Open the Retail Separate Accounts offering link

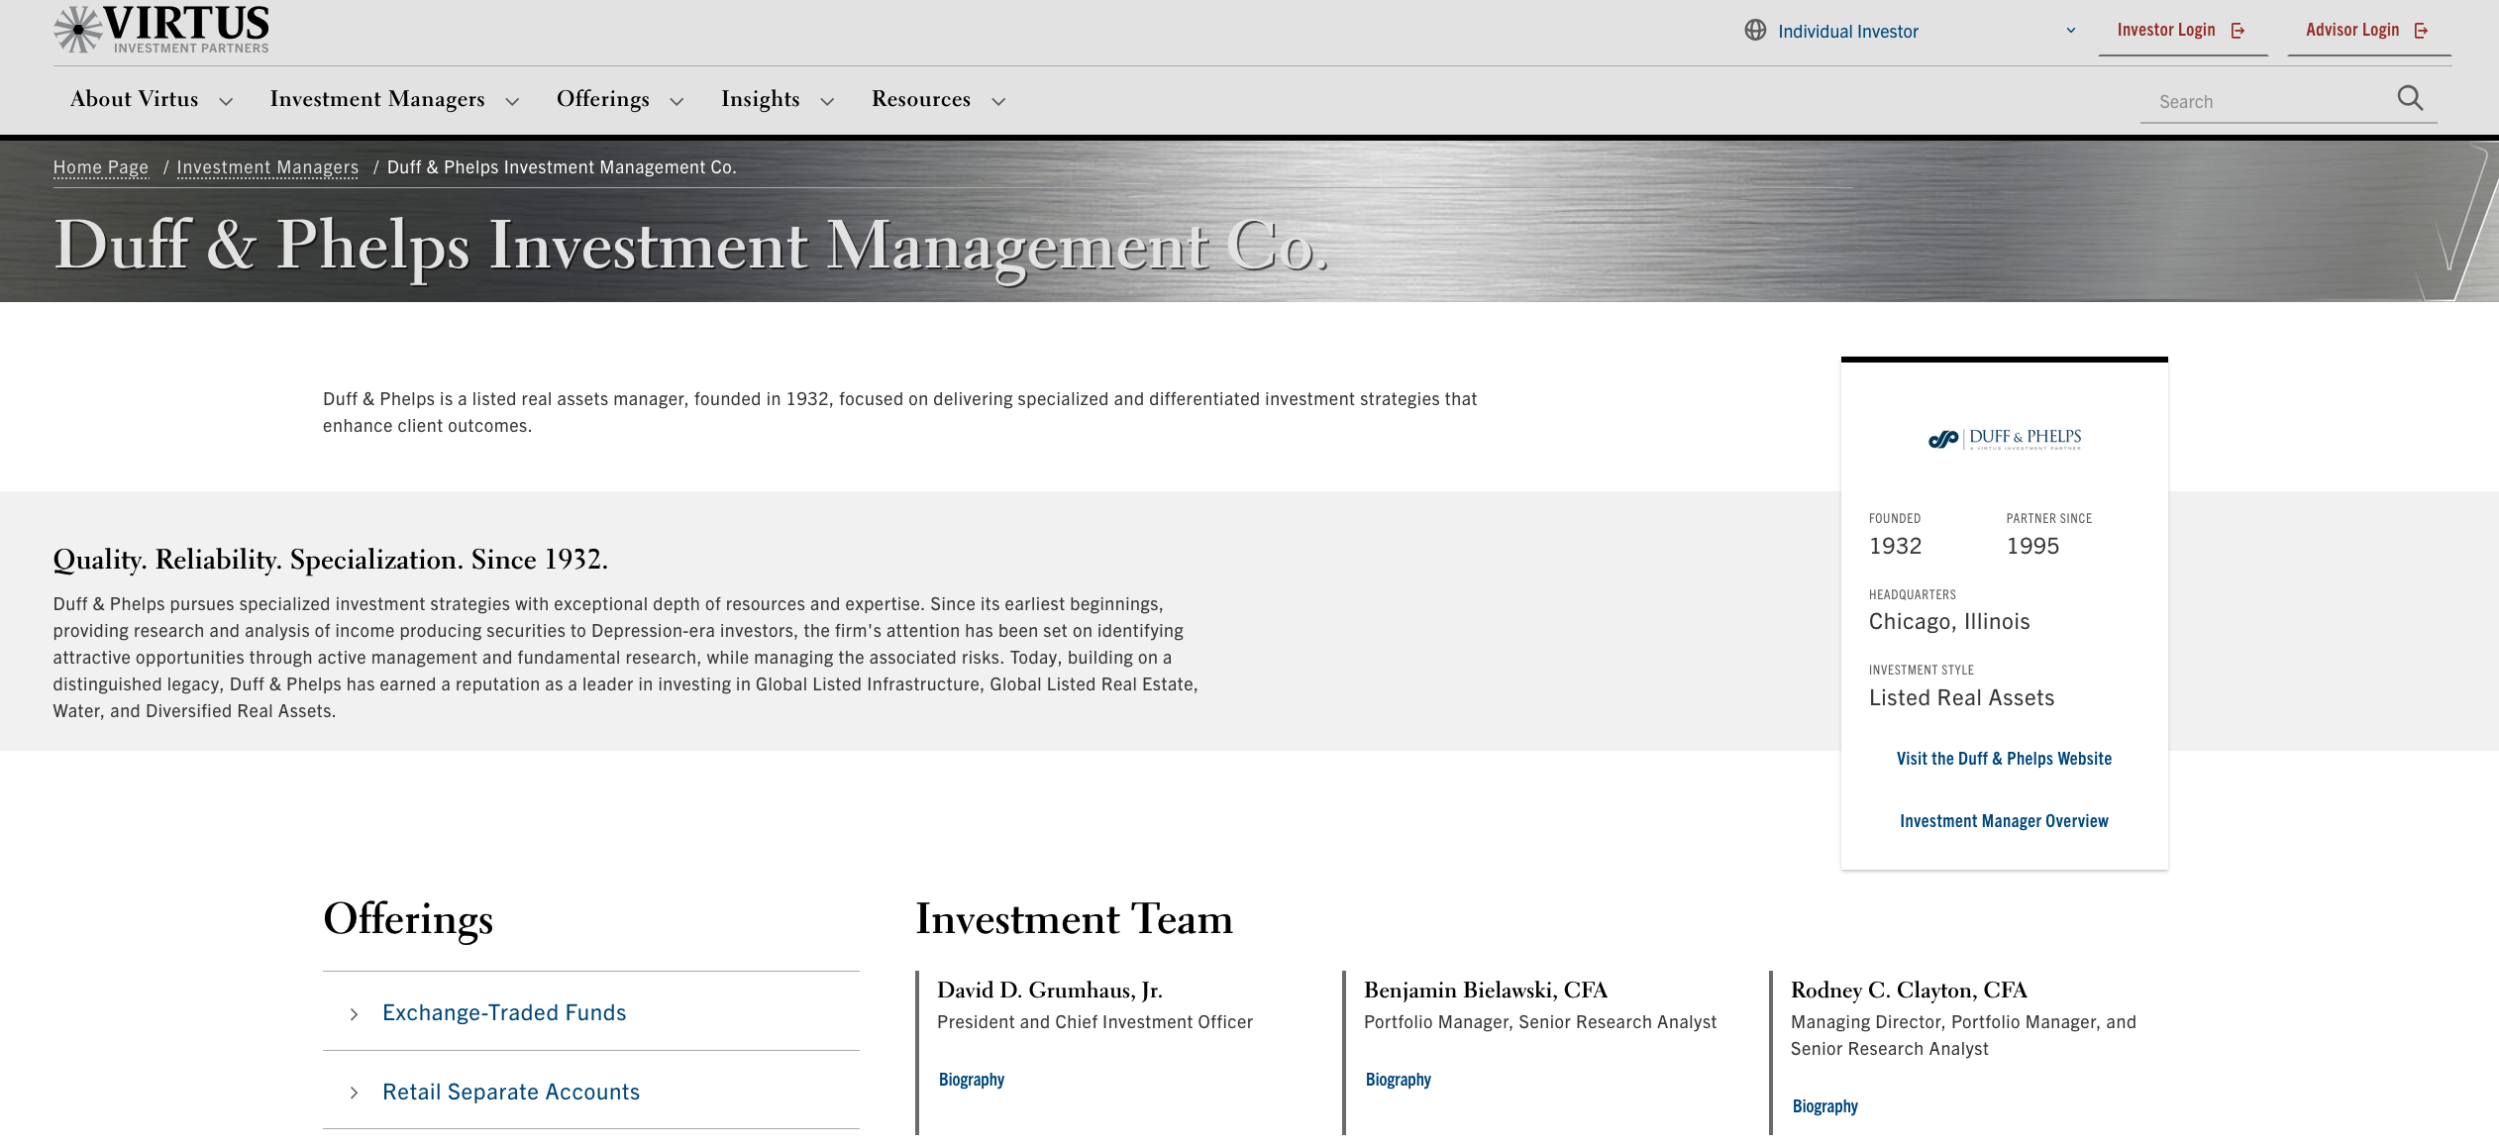511,1092
